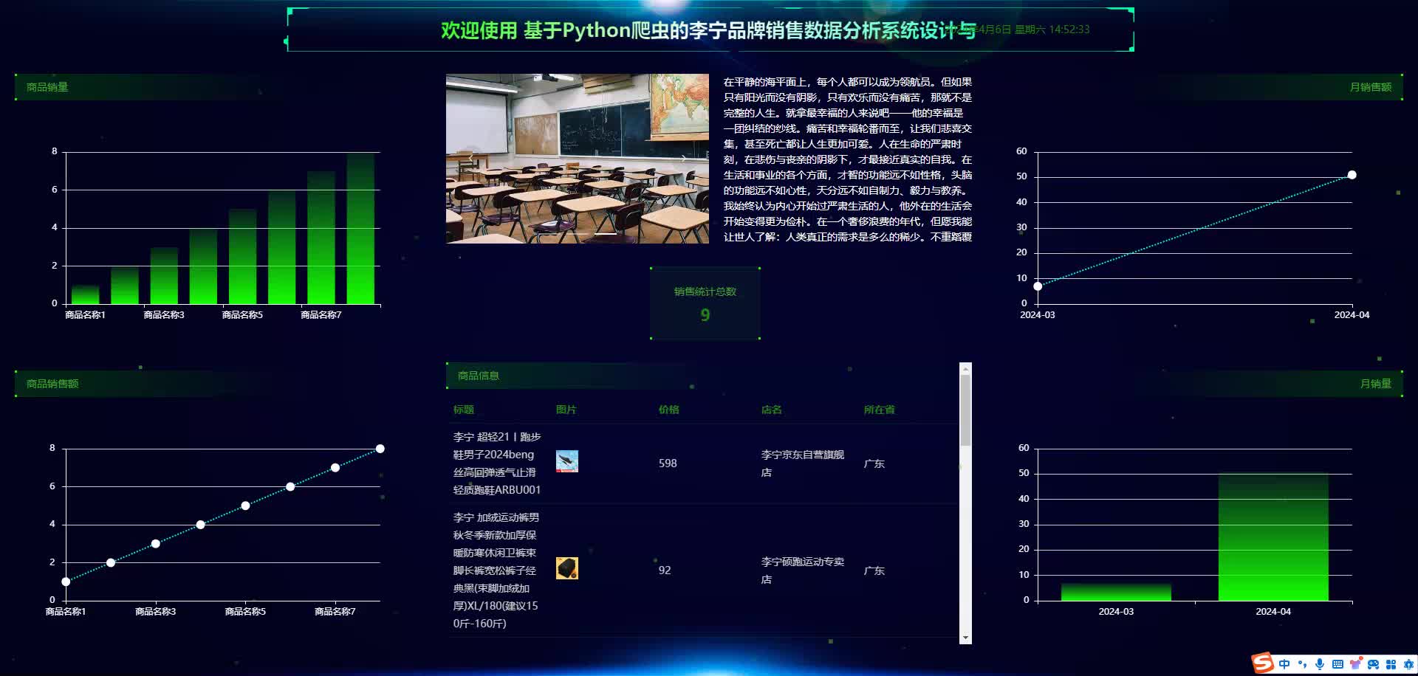Image resolution: width=1418 pixels, height=676 pixels.
Task: Click the 欢迎使用 dashboard title heading
Action: 709,30
